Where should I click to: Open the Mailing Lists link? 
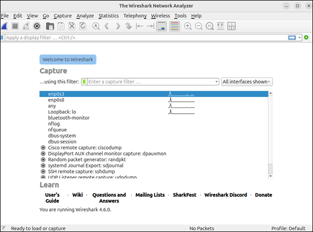150,195
